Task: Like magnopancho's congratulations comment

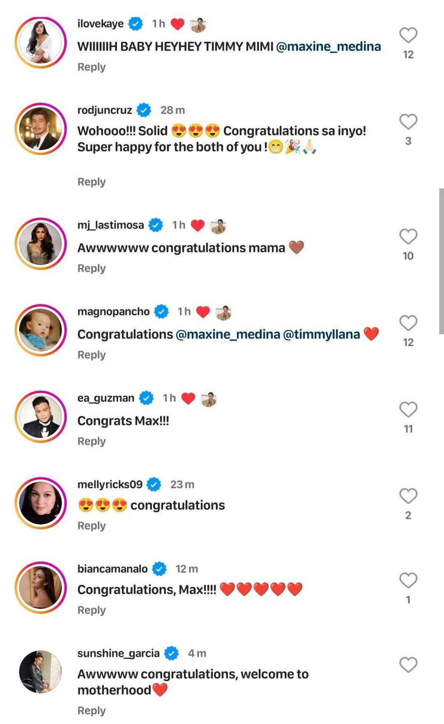Action: point(408,323)
